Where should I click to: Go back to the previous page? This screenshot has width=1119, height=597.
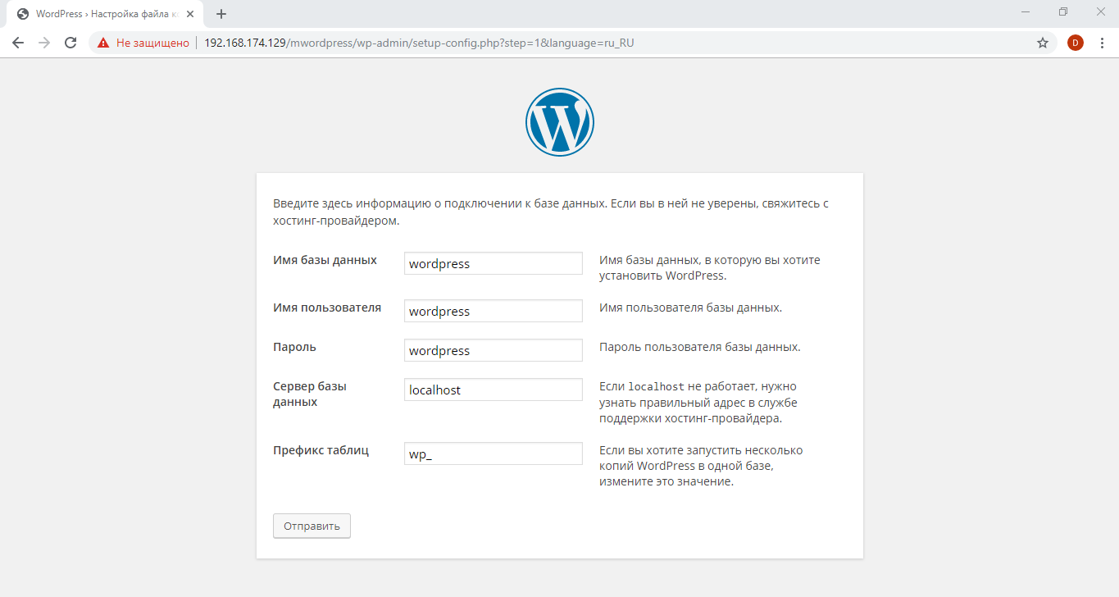coord(18,43)
